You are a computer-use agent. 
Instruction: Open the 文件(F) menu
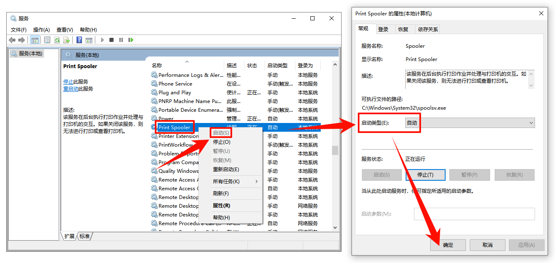tap(19, 29)
